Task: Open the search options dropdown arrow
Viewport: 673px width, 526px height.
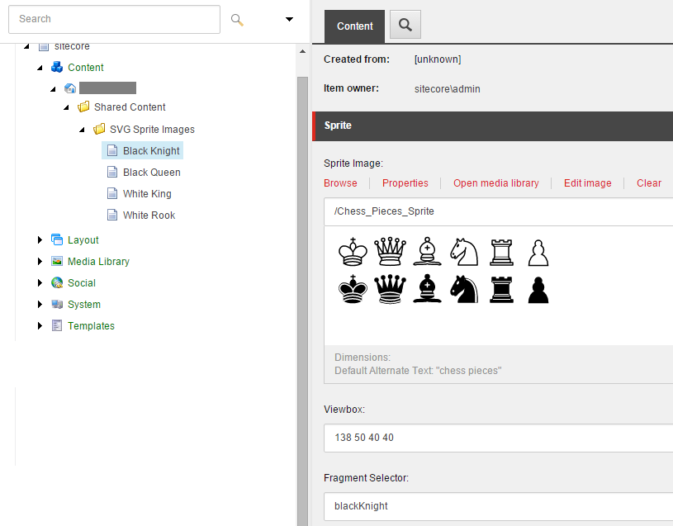Action: (x=289, y=19)
